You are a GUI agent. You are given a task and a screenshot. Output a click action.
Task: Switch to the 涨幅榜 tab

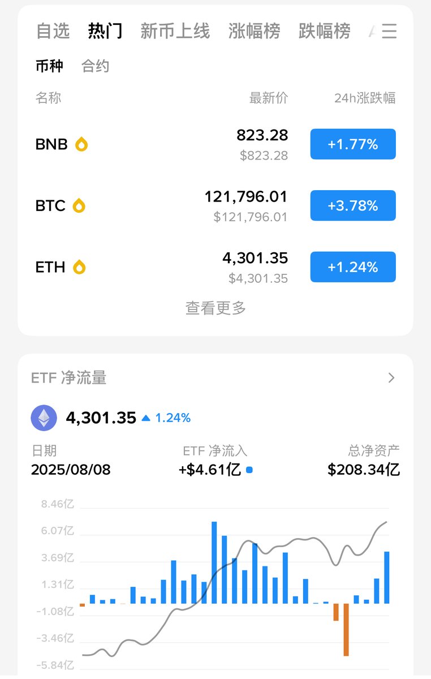[254, 31]
